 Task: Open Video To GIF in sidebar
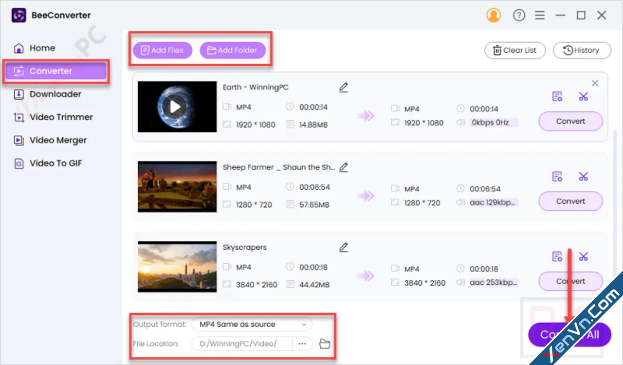click(x=48, y=164)
